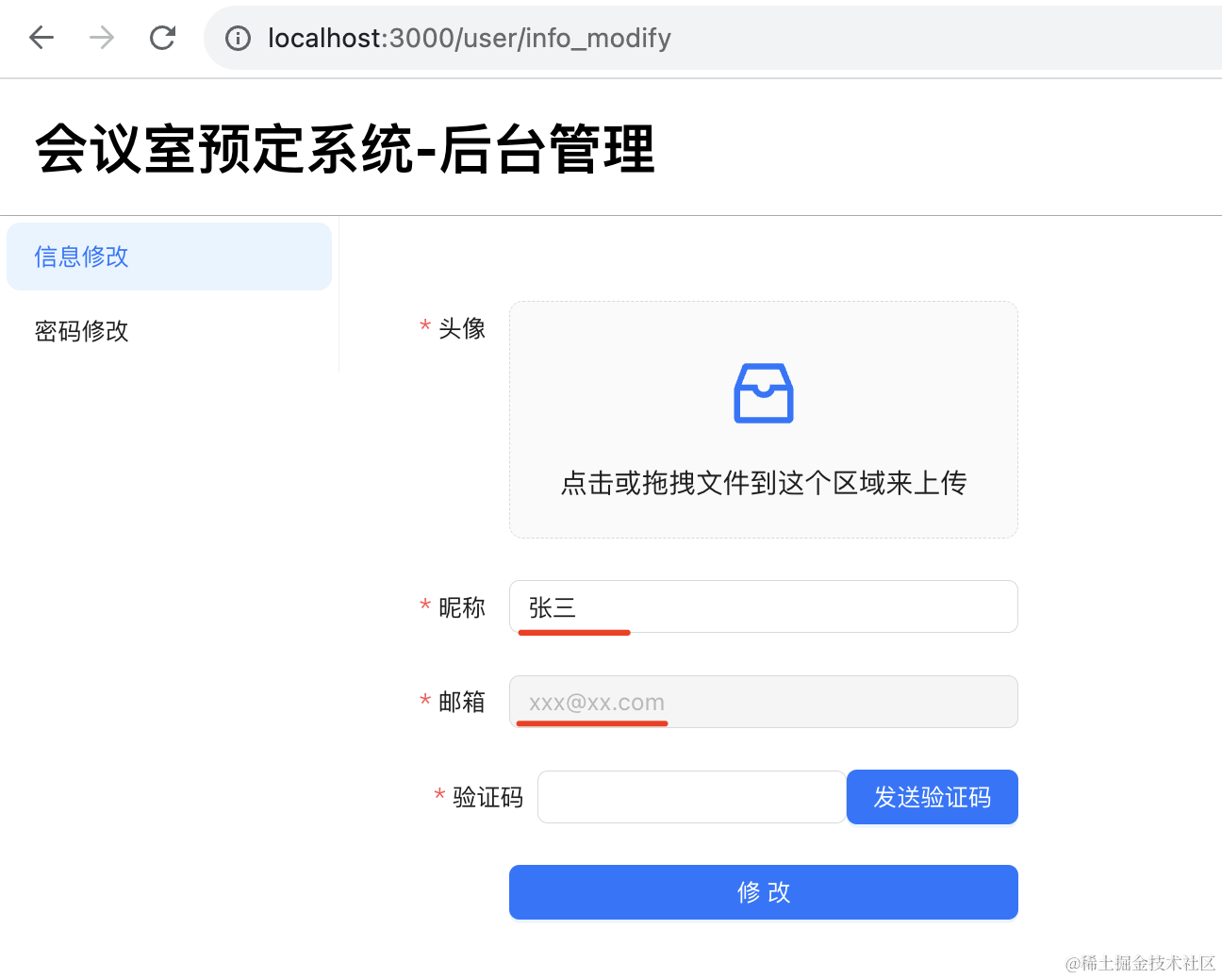1222x979 pixels.
Task: Click the 验证码 field label
Action: [x=487, y=798]
